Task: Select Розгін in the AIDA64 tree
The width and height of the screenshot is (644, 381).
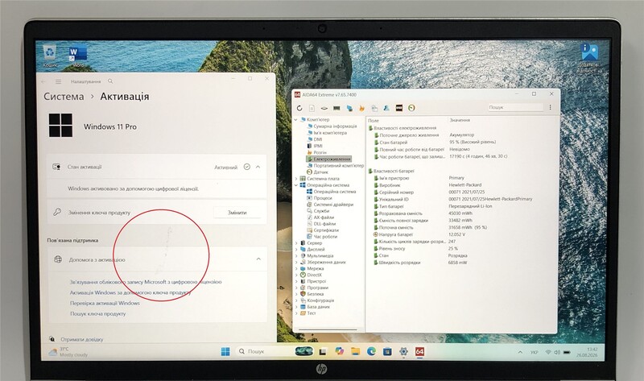Action: pyautogui.click(x=320, y=152)
